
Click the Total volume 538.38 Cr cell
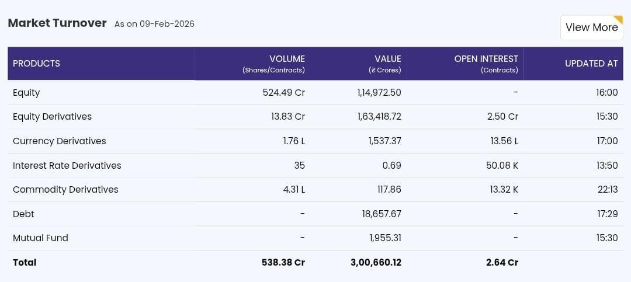[283, 263]
